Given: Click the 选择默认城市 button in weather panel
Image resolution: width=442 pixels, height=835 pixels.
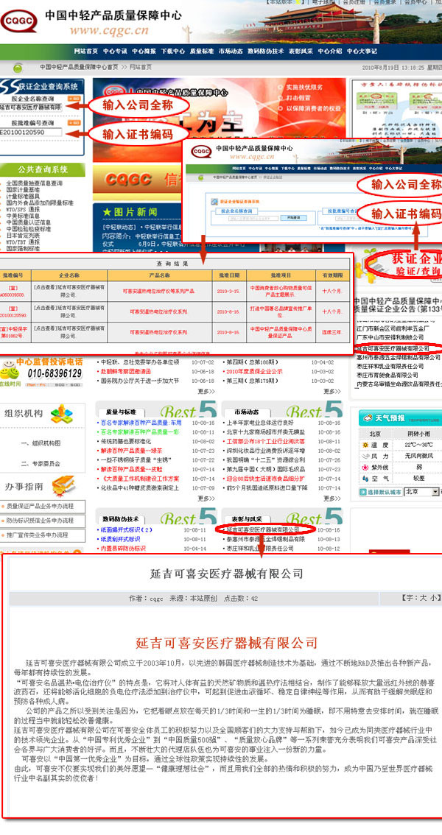Looking at the screenshot, I should [x=380, y=492].
